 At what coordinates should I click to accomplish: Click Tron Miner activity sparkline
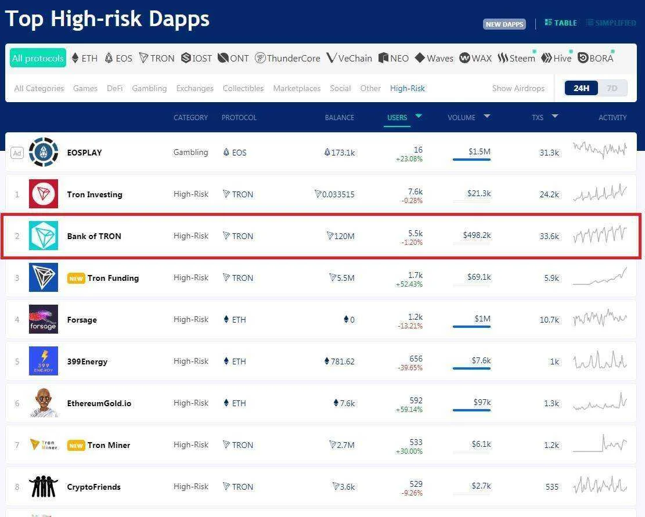pyautogui.click(x=600, y=443)
